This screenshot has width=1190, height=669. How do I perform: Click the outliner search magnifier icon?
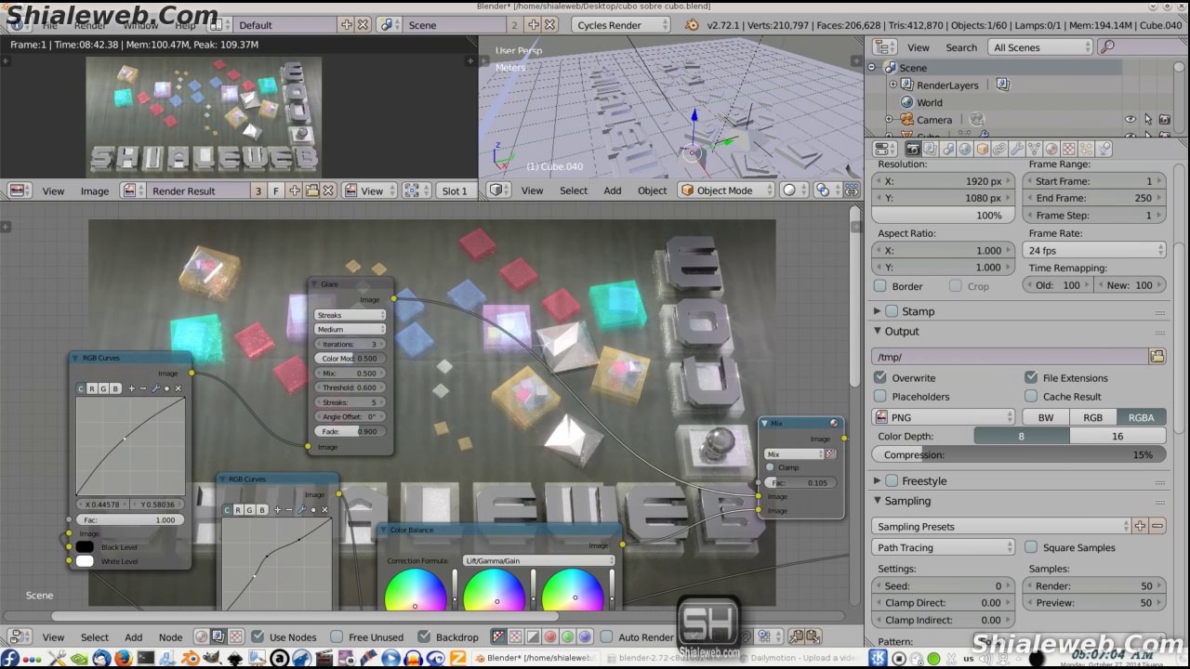[1106, 47]
